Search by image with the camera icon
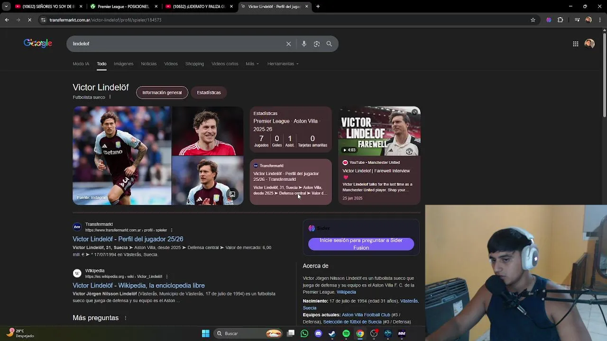This screenshot has width=607, height=341. [x=316, y=44]
